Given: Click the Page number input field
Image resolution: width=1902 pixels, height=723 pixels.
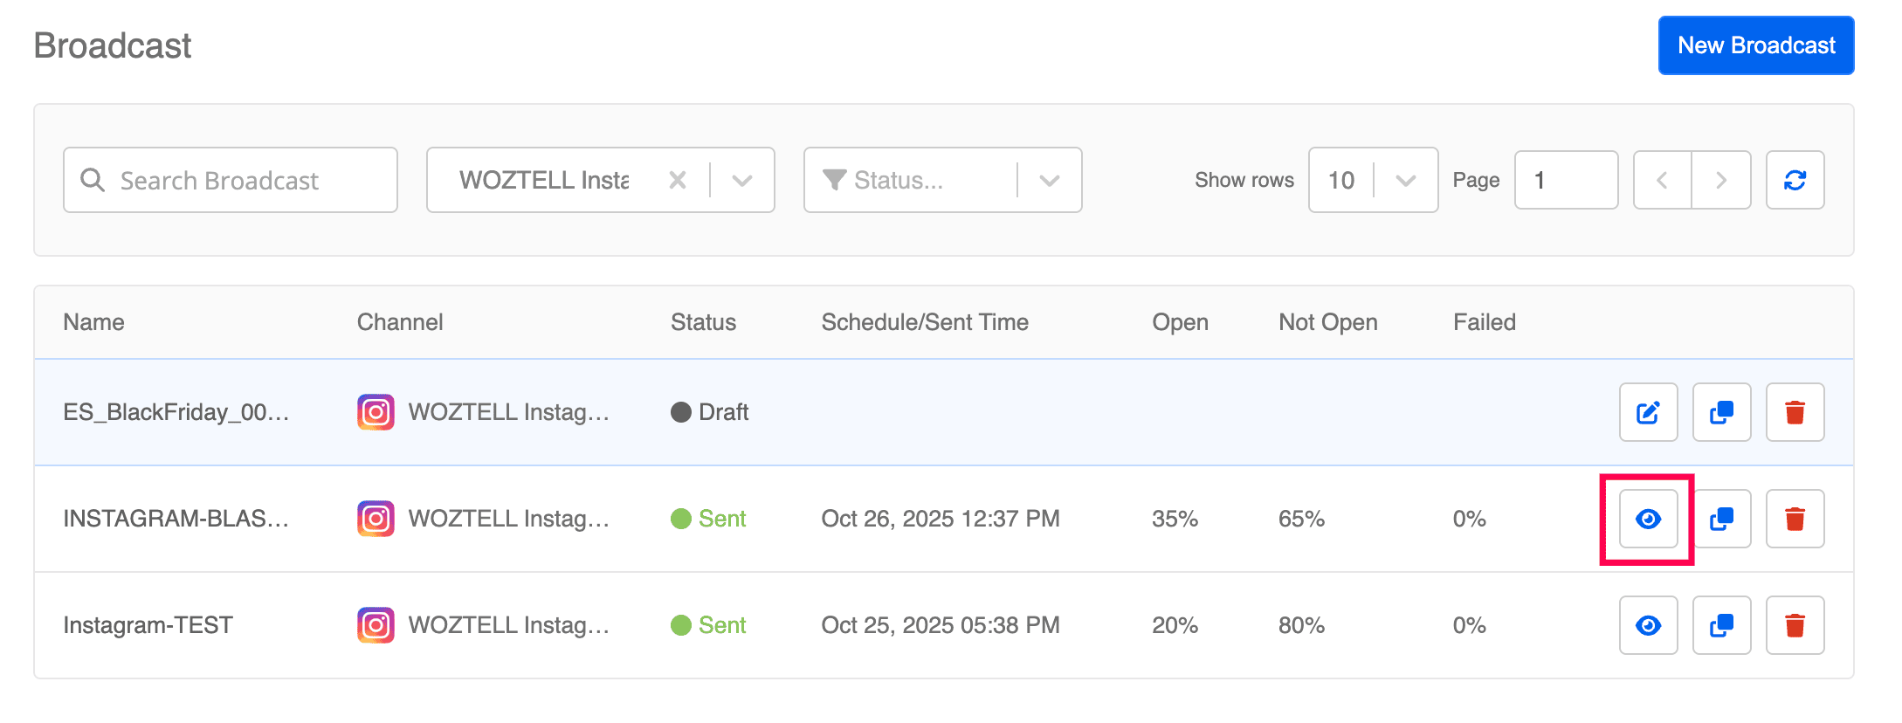Looking at the screenshot, I should 1565,180.
